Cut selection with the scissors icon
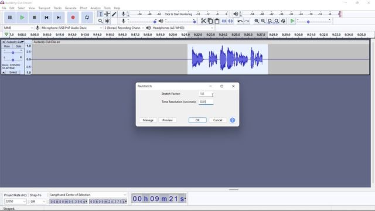The height and width of the screenshot is (211, 375). click(x=203, y=21)
